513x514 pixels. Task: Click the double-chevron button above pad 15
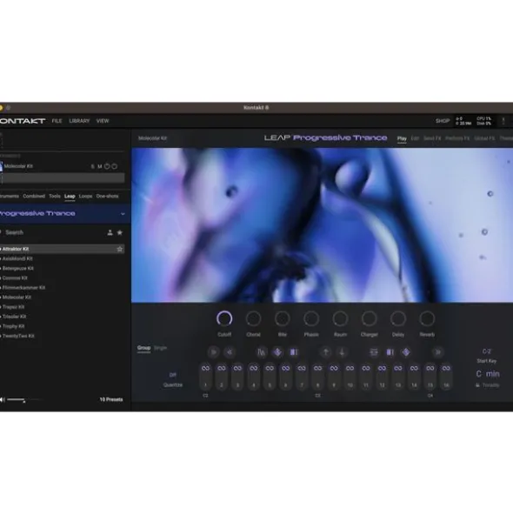[x=438, y=352]
